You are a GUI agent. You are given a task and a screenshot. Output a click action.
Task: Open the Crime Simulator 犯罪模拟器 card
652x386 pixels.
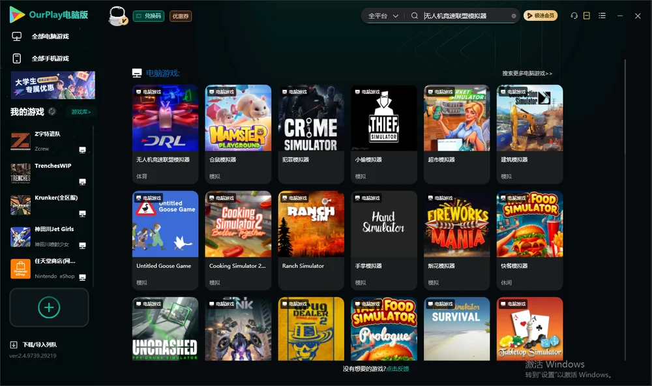(310, 134)
